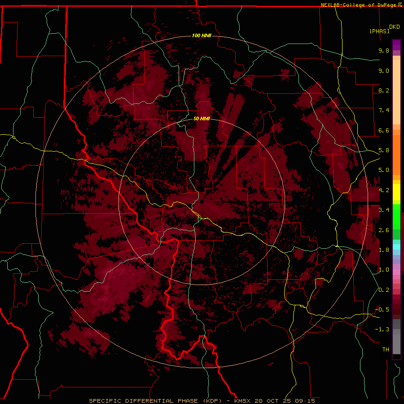Screen dimensions: 404x404
Task: Select the 4.2 value on the color scale
Action: click(x=384, y=190)
